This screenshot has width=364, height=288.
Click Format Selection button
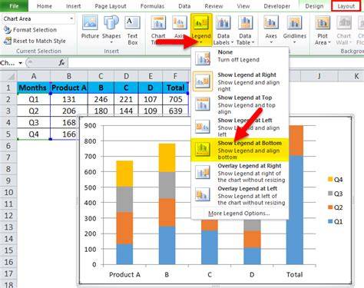tap(30, 30)
